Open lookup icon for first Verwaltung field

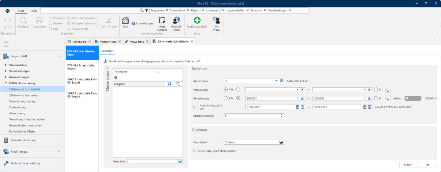coord(303,89)
